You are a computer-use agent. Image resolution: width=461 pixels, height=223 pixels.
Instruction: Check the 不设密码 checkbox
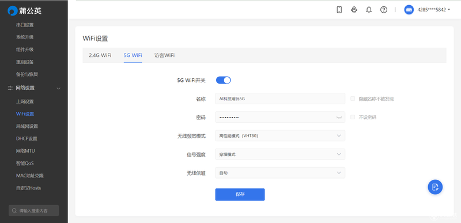(353, 117)
